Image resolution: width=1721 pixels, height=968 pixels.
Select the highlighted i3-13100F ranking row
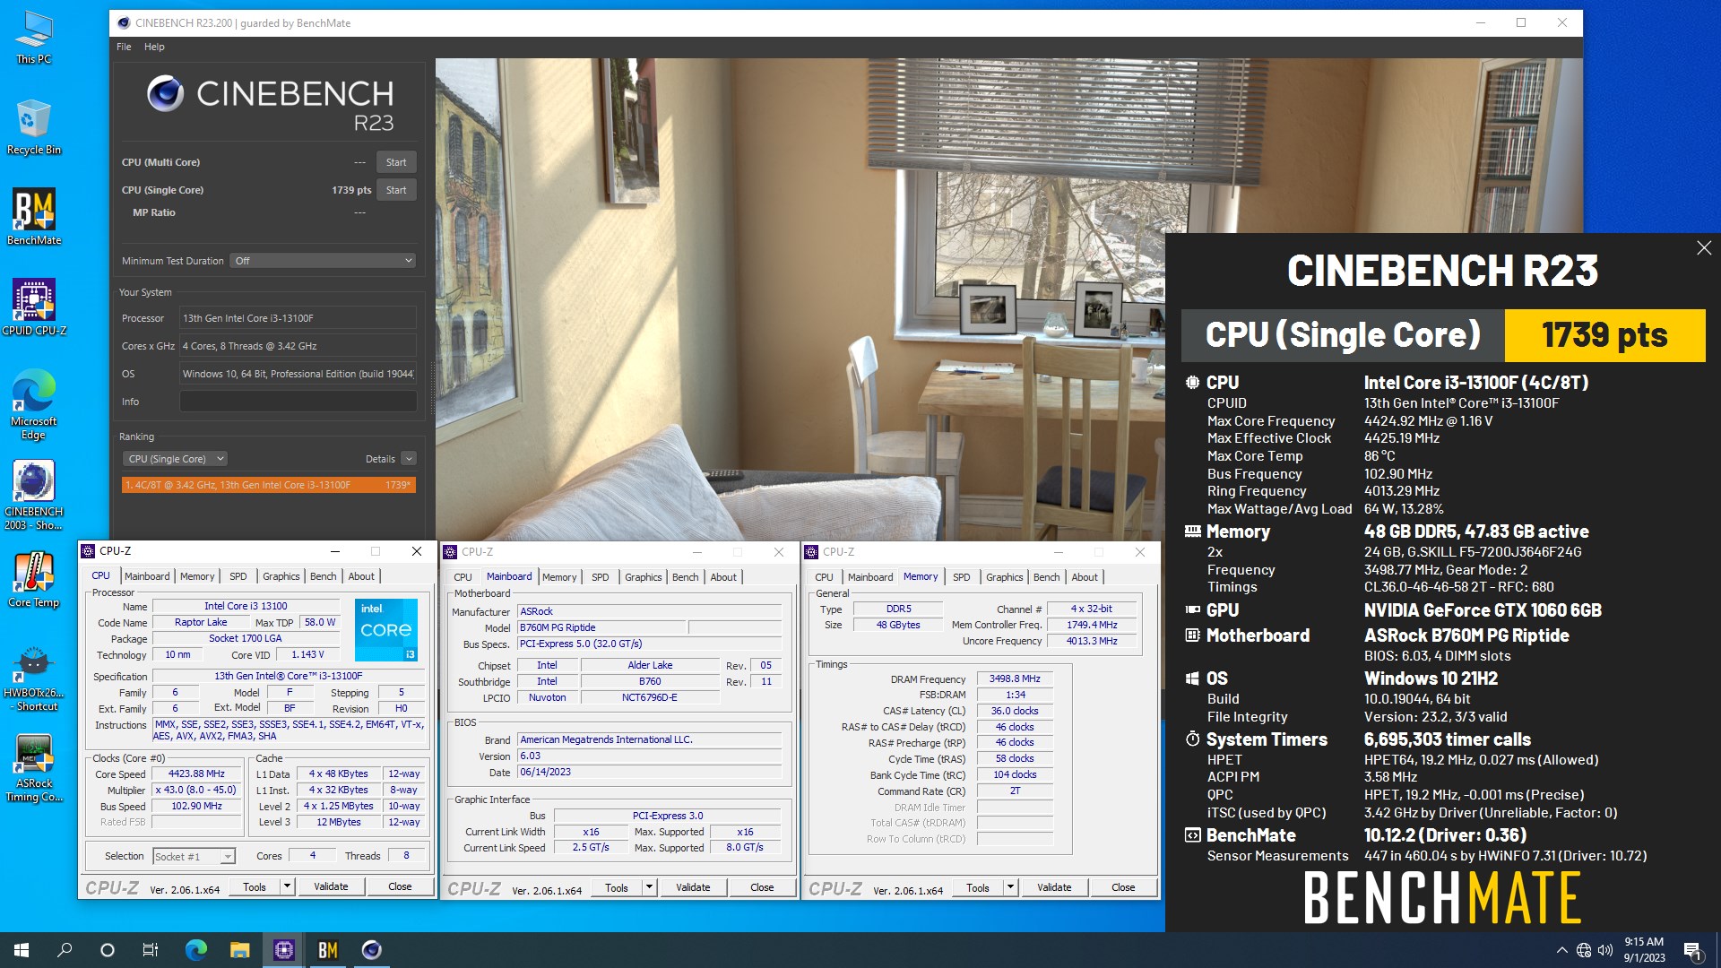pyautogui.click(x=269, y=485)
